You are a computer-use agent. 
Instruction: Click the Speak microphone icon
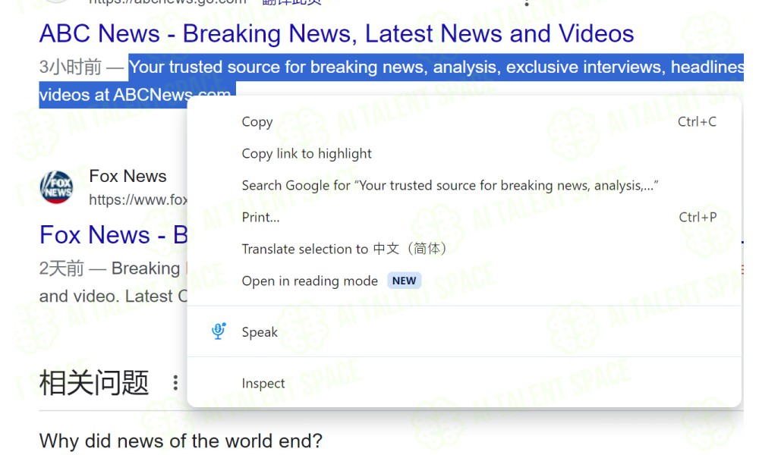219,331
